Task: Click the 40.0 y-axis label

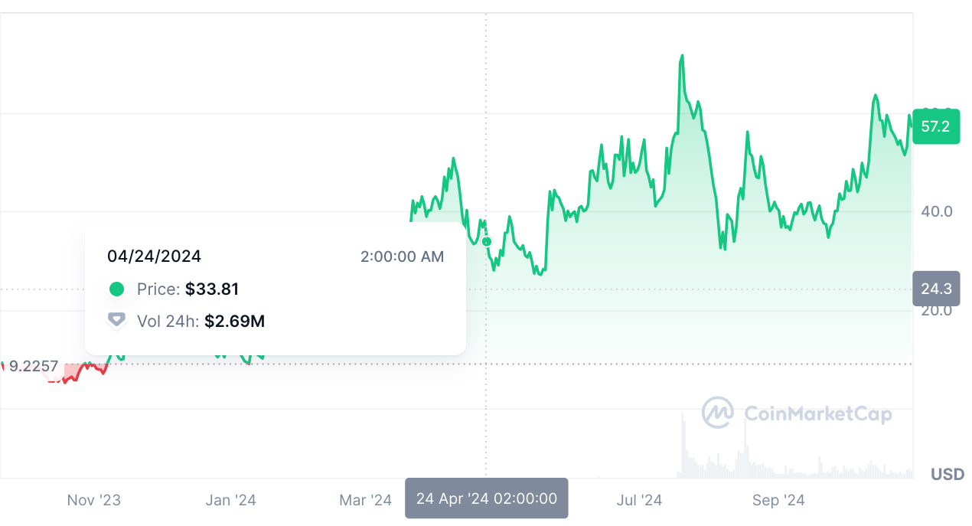Action: pyautogui.click(x=937, y=211)
